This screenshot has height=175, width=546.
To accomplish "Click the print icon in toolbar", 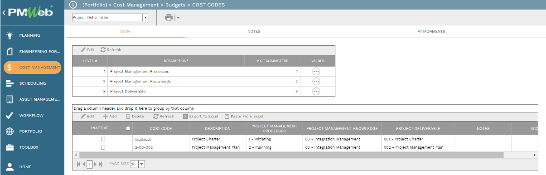I will tap(169, 18).
